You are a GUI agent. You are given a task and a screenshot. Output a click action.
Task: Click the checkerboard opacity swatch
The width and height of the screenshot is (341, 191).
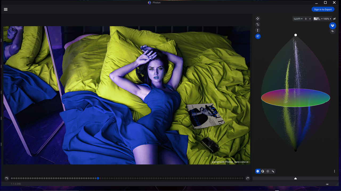(317, 19)
